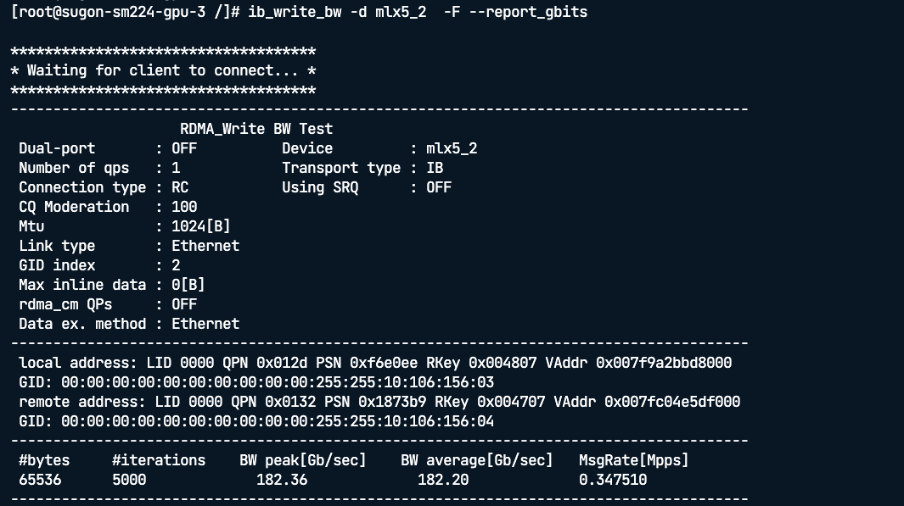Click the CQ Moderation value 100
Screen dimensions: 904x506
pyautogui.click(x=184, y=207)
